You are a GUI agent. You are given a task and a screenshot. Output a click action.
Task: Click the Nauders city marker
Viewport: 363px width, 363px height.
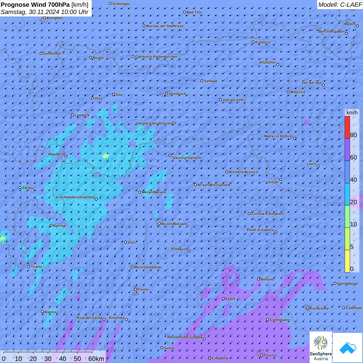tap(66, 156)
